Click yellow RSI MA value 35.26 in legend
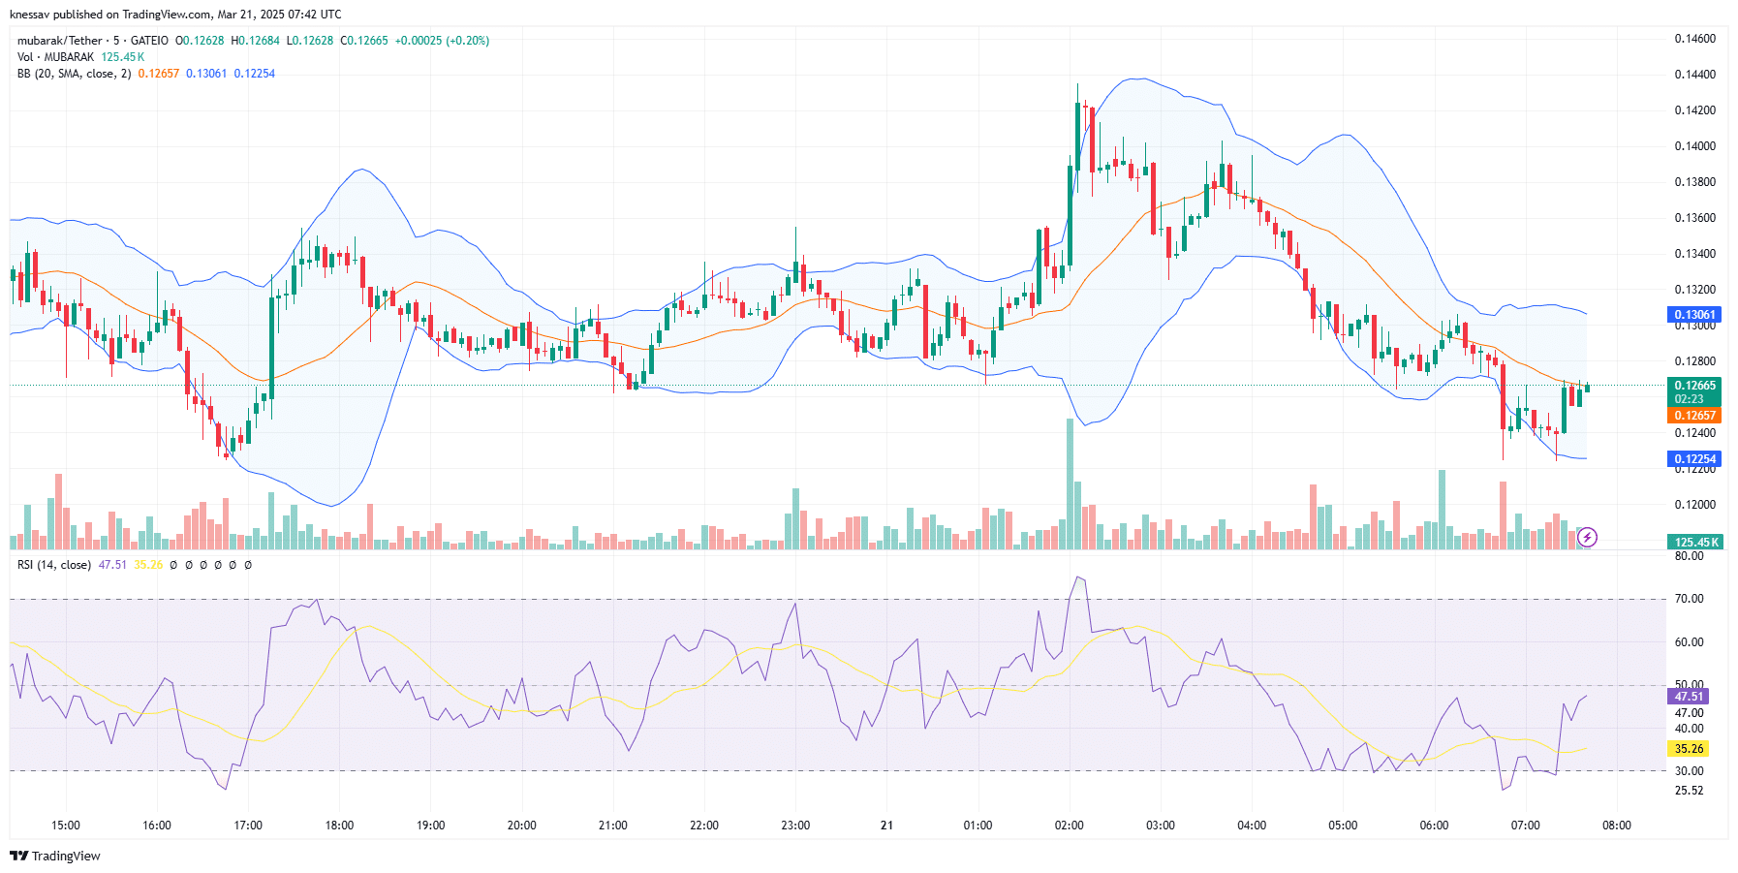Image resolution: width=1738 pixels, height=873 pixels. [x=148, y=565]
